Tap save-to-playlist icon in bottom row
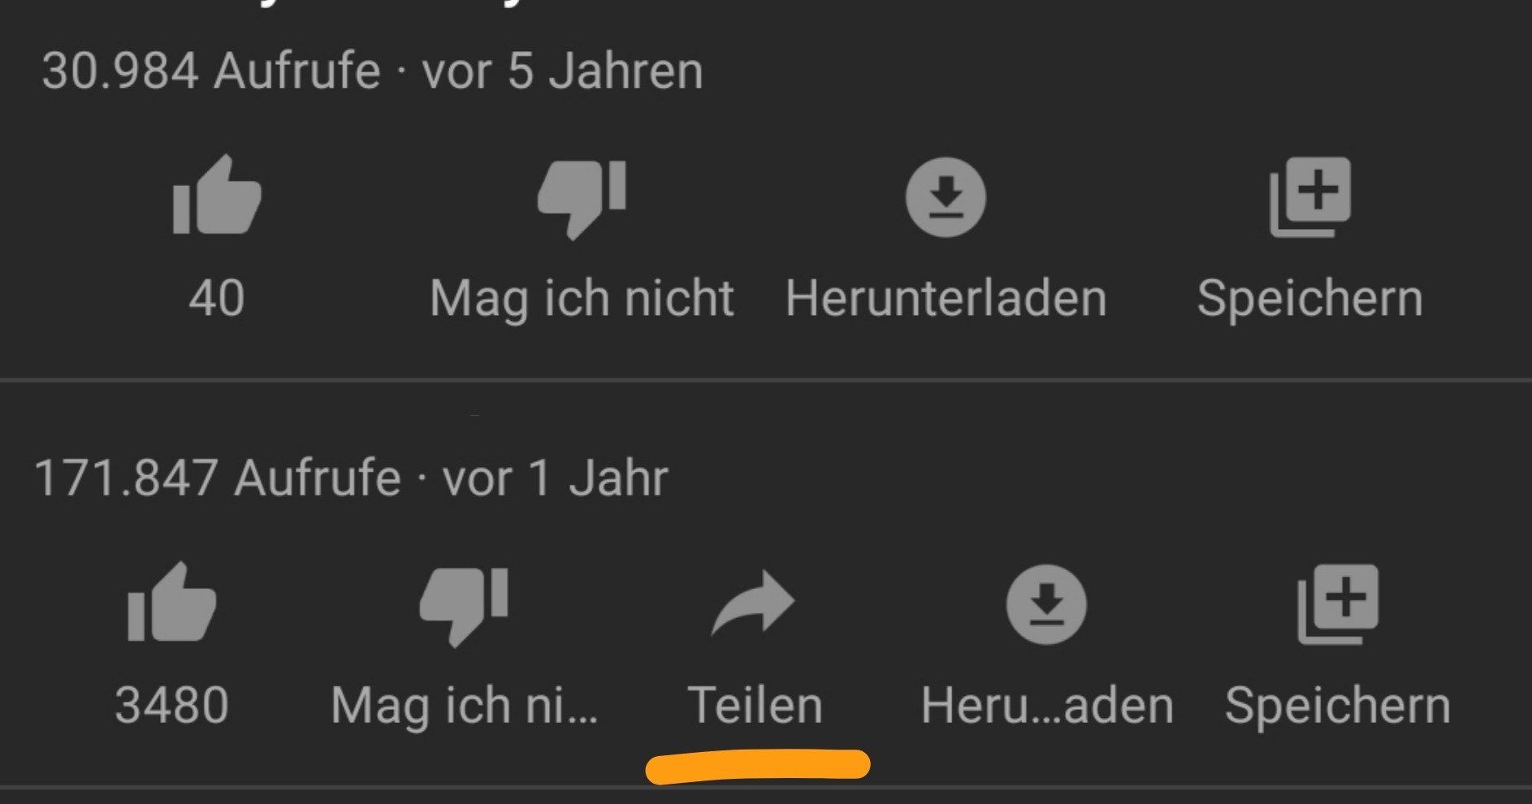 click(x=1338, y=604)
